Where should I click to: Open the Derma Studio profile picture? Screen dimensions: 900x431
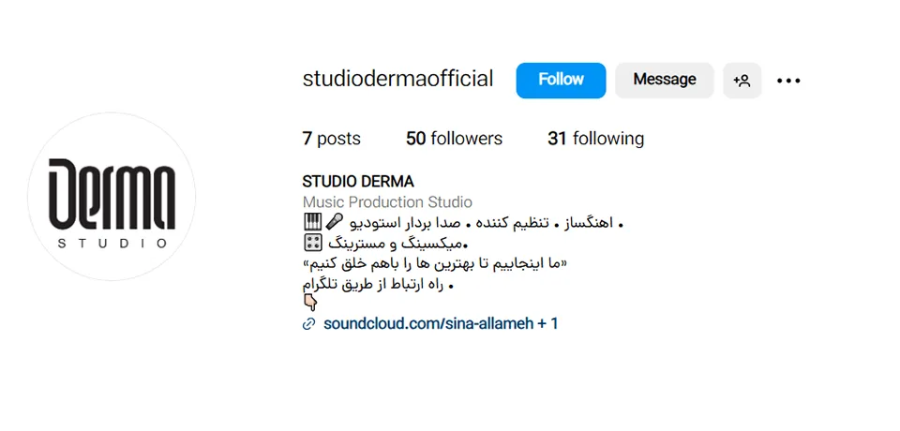pos(112,196)
